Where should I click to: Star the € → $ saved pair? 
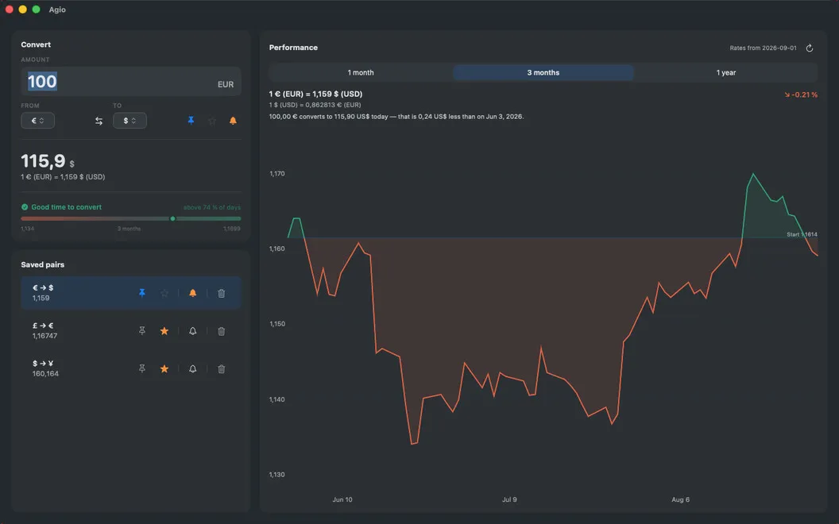click(x=164, y=293)
